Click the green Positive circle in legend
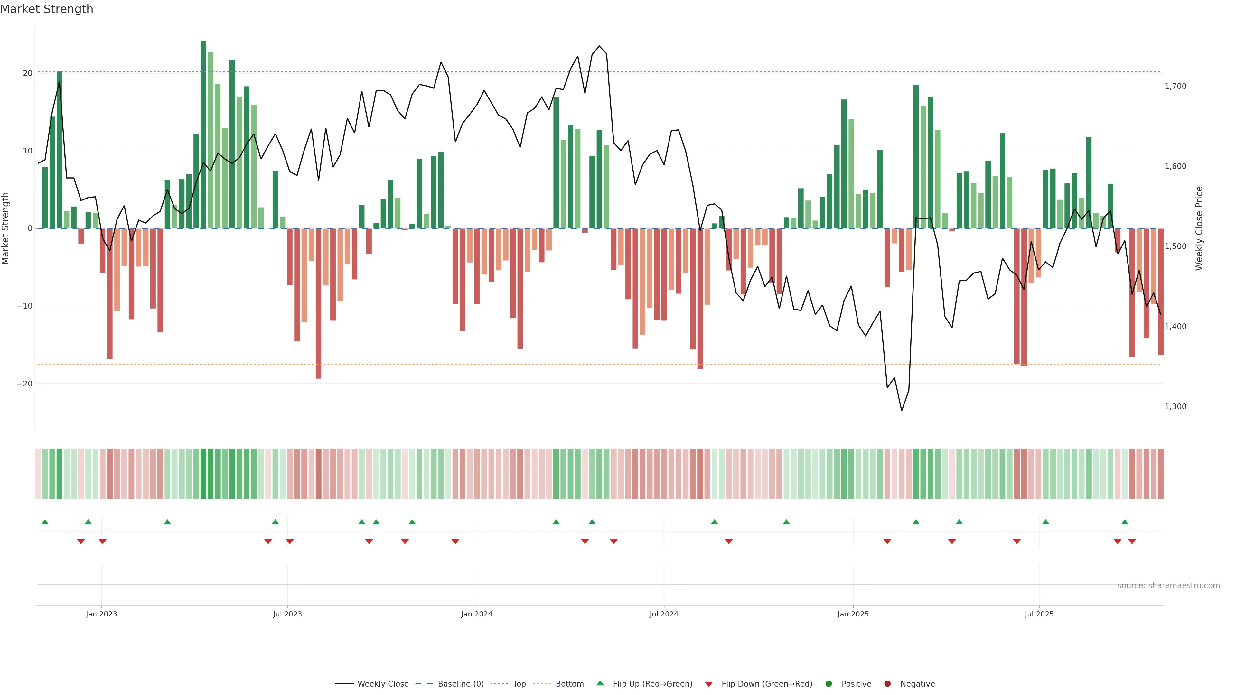 (829, 684)
